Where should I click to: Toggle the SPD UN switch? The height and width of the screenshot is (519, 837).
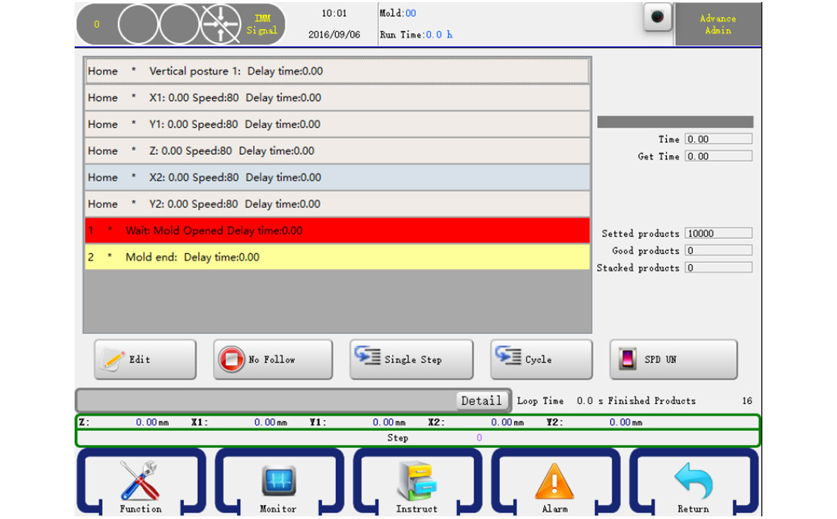pos(673,359)
